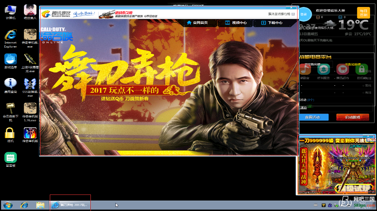The height and width of the screenshot is (211, 377).
Task: Open the 绝世美人 desktop shortcut
Action: click(30, 12)
